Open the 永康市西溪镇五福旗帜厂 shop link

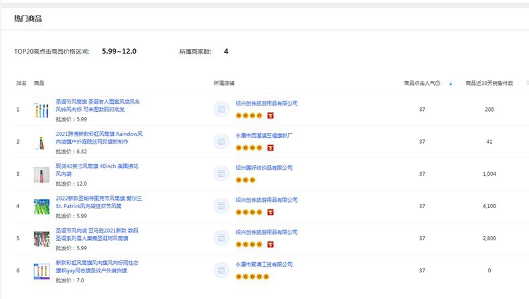264,135
